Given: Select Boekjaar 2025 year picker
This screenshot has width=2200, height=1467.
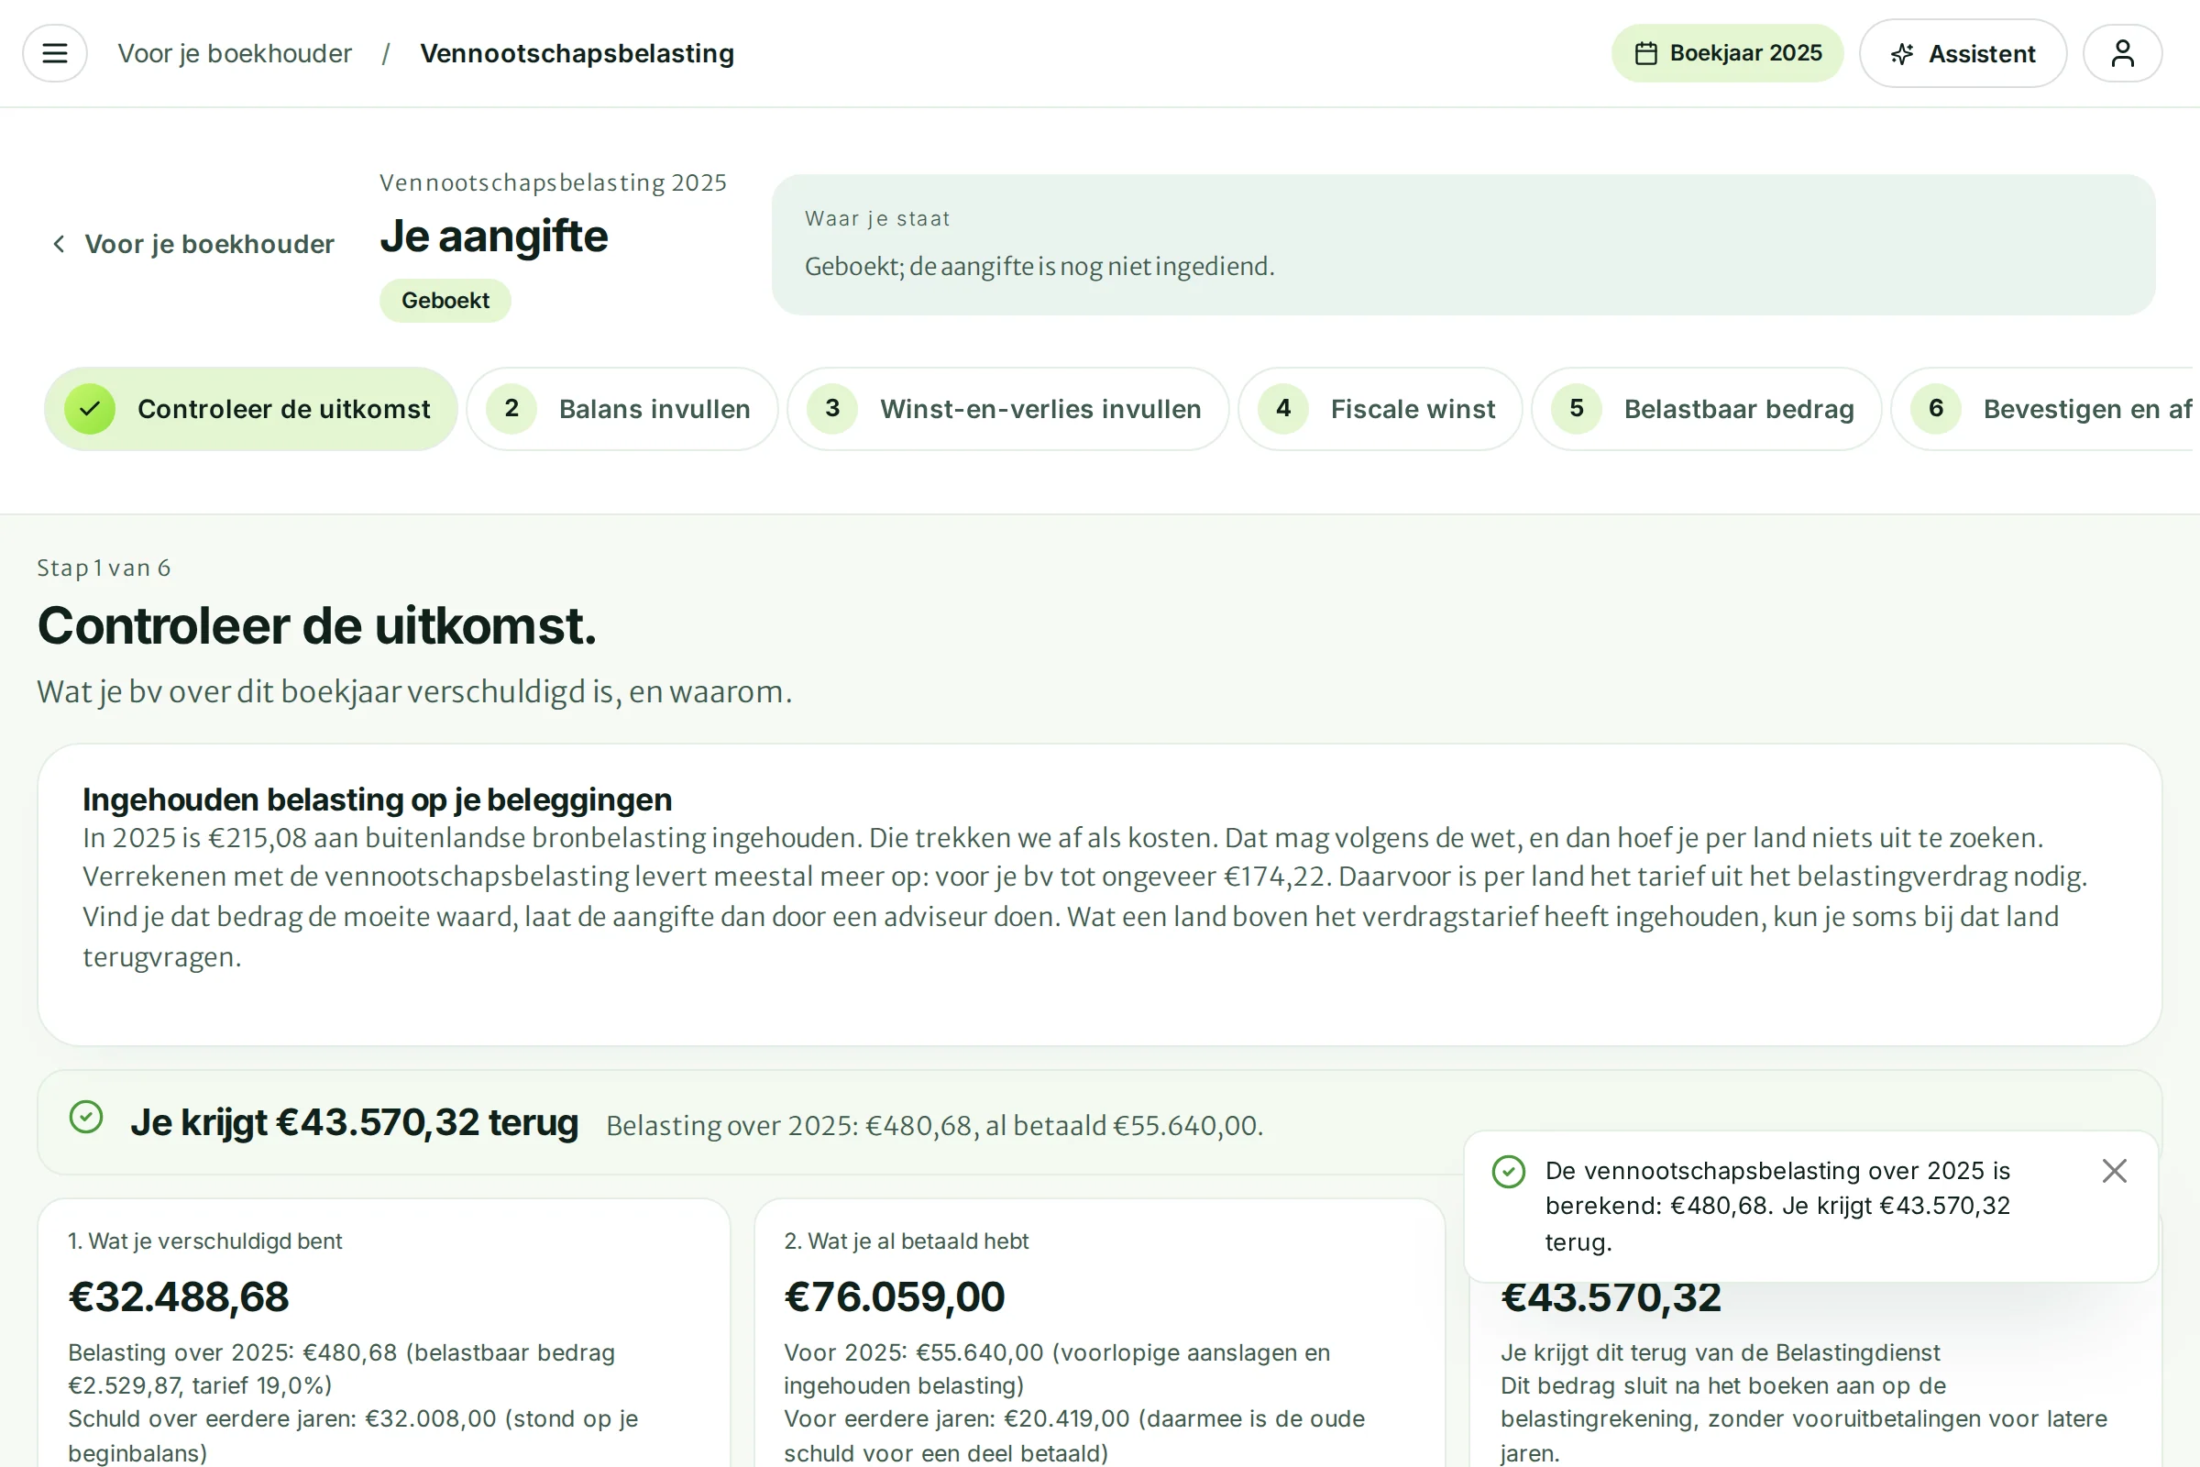Looking at the screenshot, I should pos(1727,53).
